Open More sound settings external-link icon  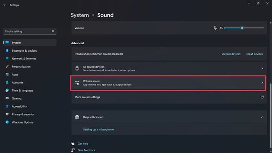click(262, 97)
